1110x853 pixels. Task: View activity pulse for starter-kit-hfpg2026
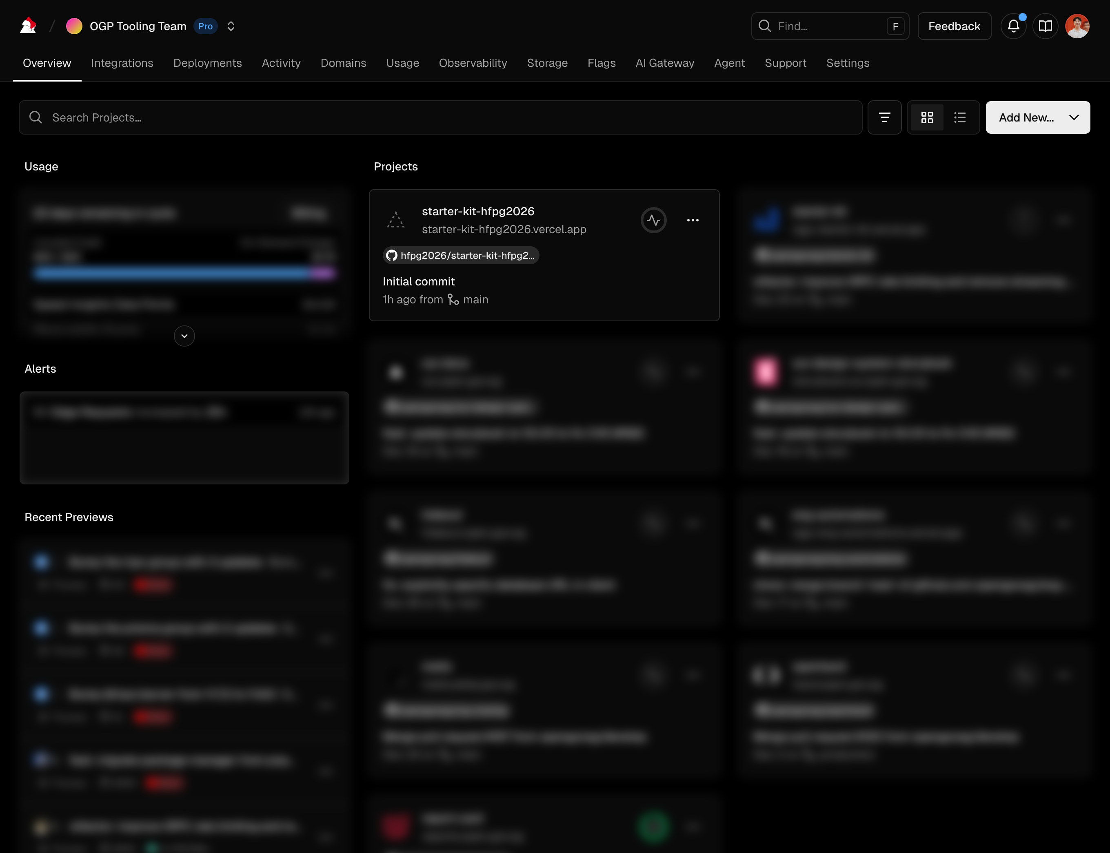[654, 220]
